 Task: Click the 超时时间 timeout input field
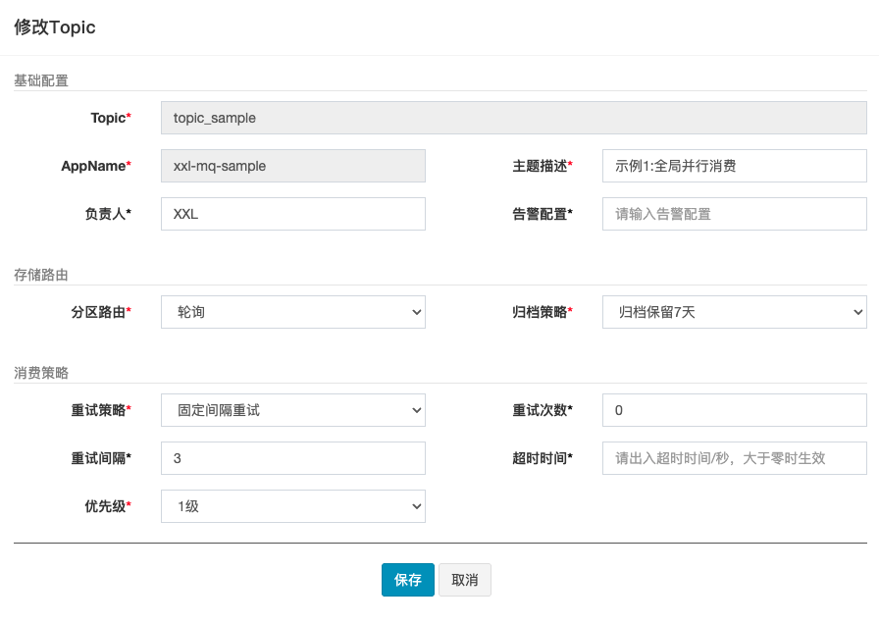click(x=734, y=458)
